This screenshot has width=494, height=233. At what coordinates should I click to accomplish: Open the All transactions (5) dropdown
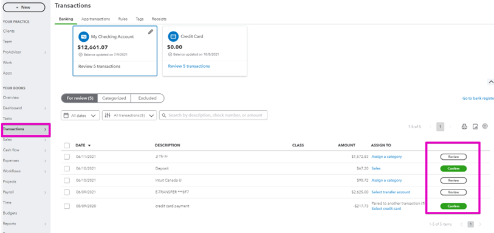[x=129, y=116]
